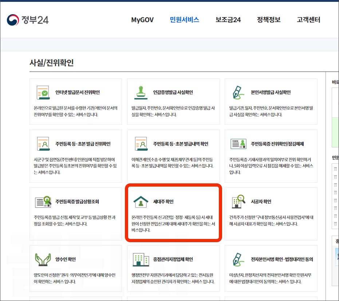Click the 중점관리지정업체 확인 building icon
This screenshot has width=339, height=301.
[141, 259]
